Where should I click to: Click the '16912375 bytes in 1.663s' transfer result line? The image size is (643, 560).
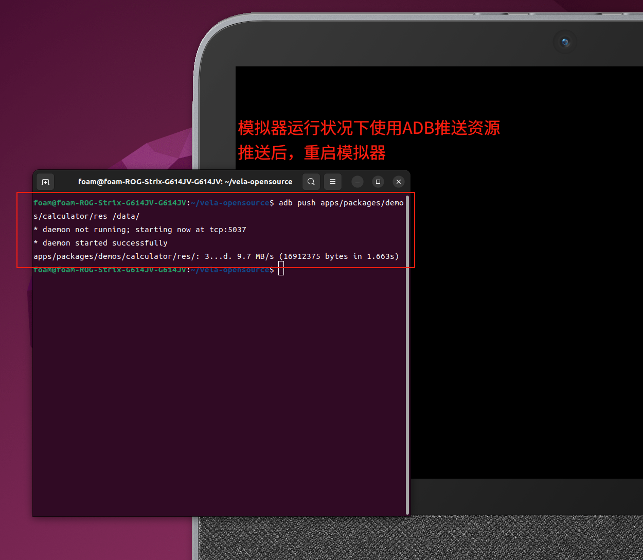coord(216,256)
